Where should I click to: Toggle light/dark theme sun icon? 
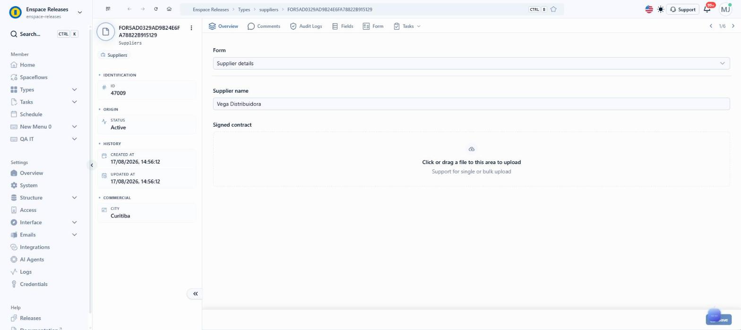pyautogui.click(x=661, y=9)
